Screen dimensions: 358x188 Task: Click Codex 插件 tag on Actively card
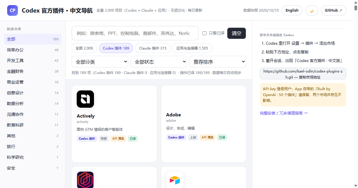coord(87,138)
